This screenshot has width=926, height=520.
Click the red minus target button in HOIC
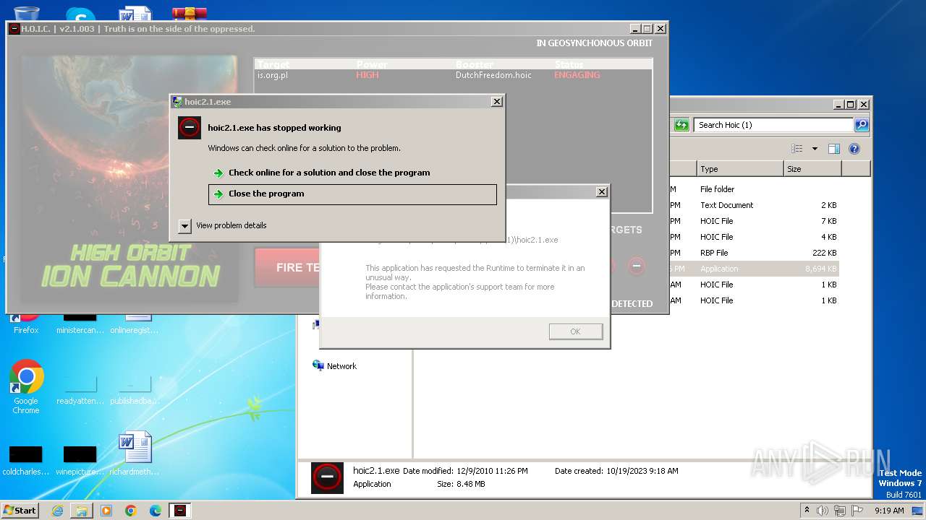point(636,266)
